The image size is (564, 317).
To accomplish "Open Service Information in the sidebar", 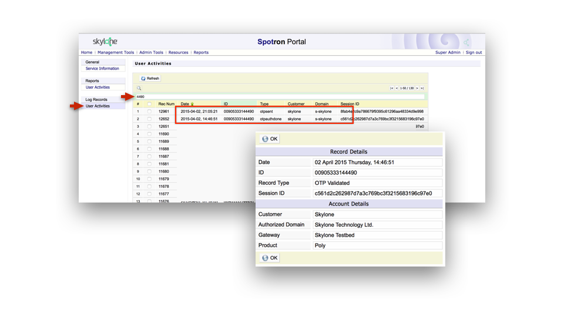I will pyautogui.click(x=102, y=69).
